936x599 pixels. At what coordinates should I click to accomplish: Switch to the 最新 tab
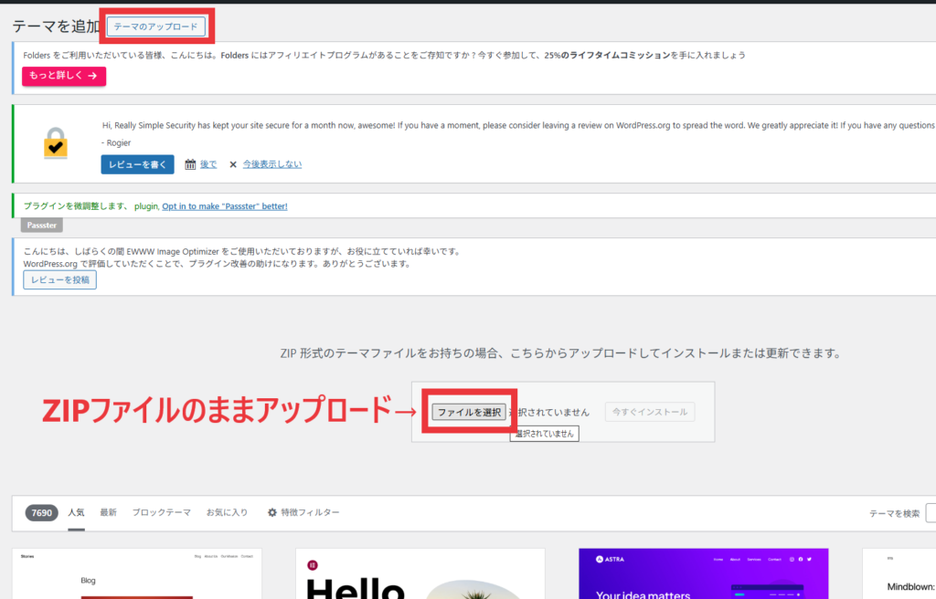[108, 512]
